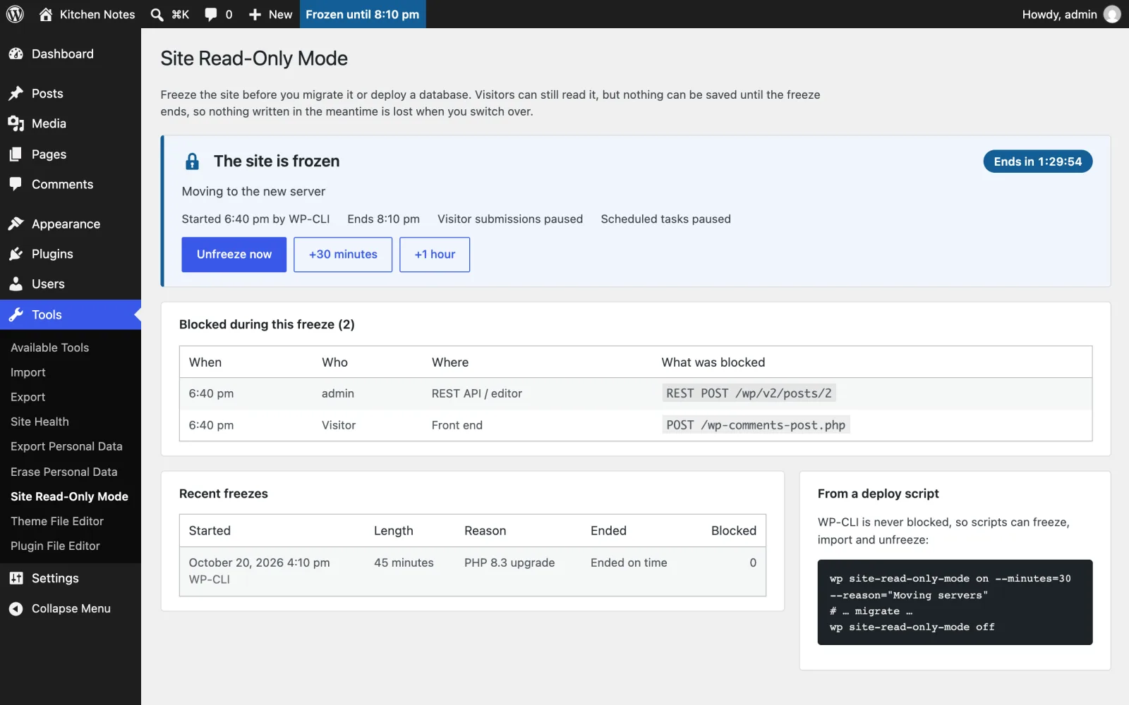Click the WordPress logo icon
1129x705 pixels.
point(15,14)
